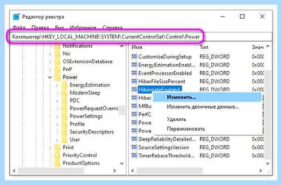Click the PnP folder icon
Image resolution: width=282 pixels, height=185 pixels.
(x=57, y=69)
